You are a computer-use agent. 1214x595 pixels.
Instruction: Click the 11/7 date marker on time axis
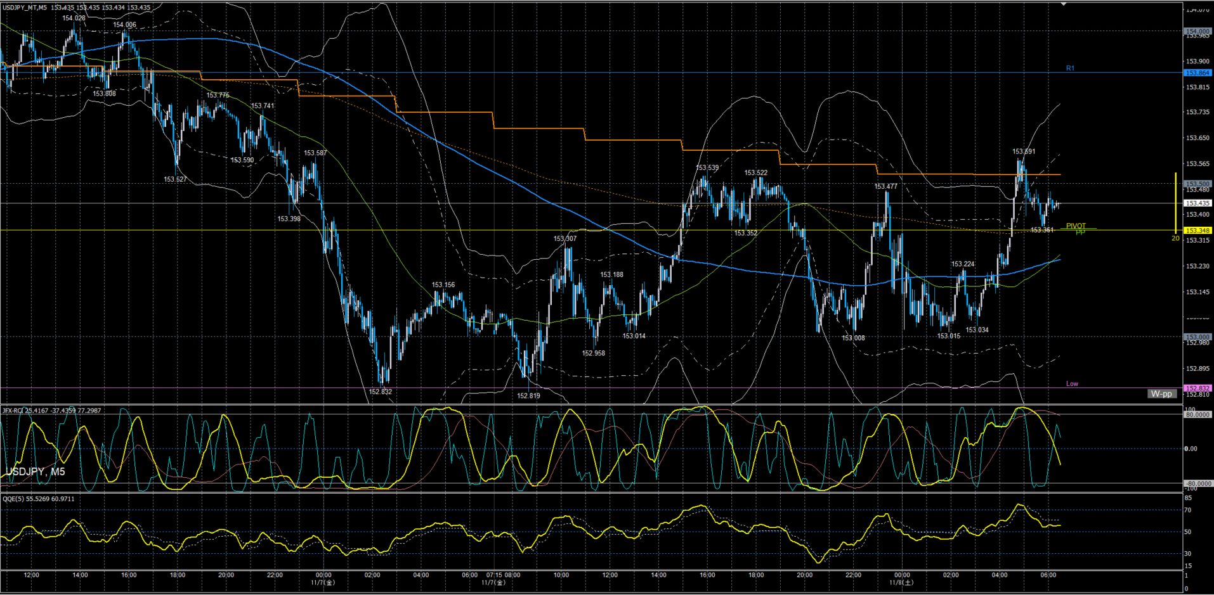(x=323, y=582)
